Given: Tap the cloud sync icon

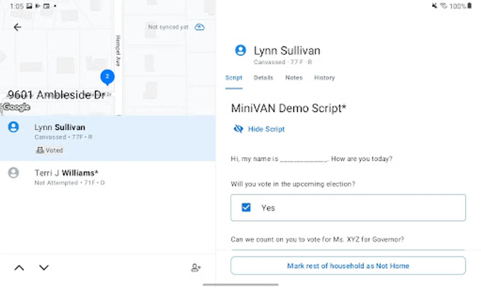Looking at the screenshot, I should tap(200, 27).
